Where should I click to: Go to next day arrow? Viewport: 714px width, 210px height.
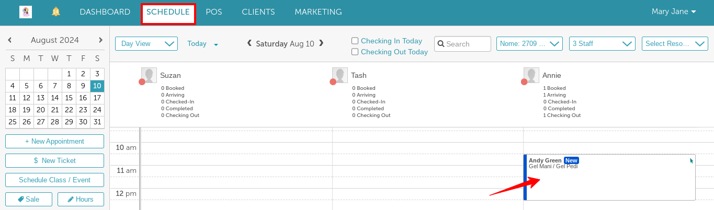tap(321, 43)
